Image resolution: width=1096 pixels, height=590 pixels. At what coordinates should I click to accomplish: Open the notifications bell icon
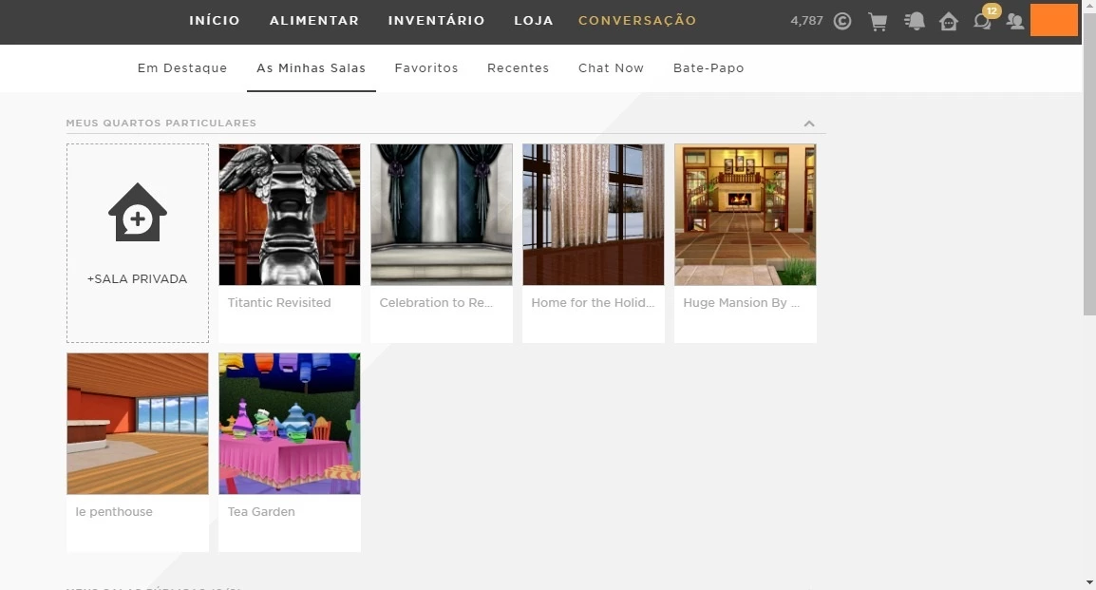click(915, 21)
